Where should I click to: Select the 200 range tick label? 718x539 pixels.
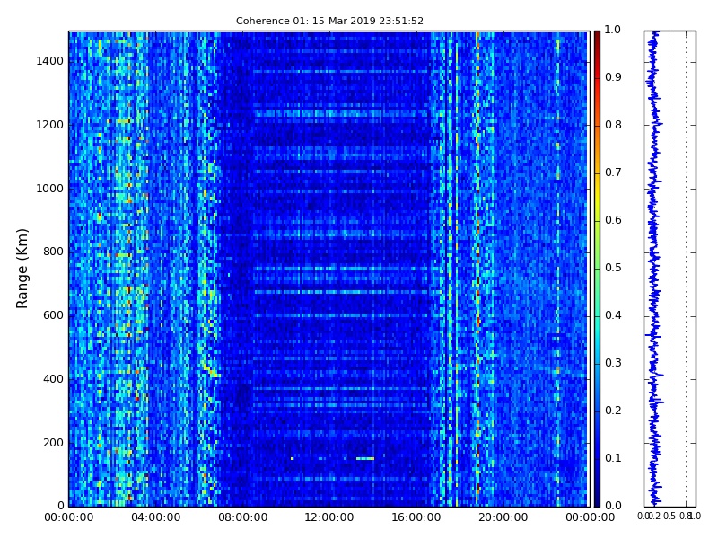53,443
